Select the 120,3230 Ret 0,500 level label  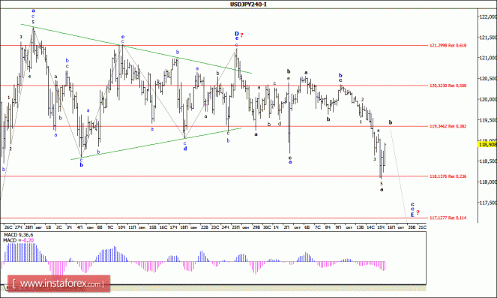click(448, 86)
